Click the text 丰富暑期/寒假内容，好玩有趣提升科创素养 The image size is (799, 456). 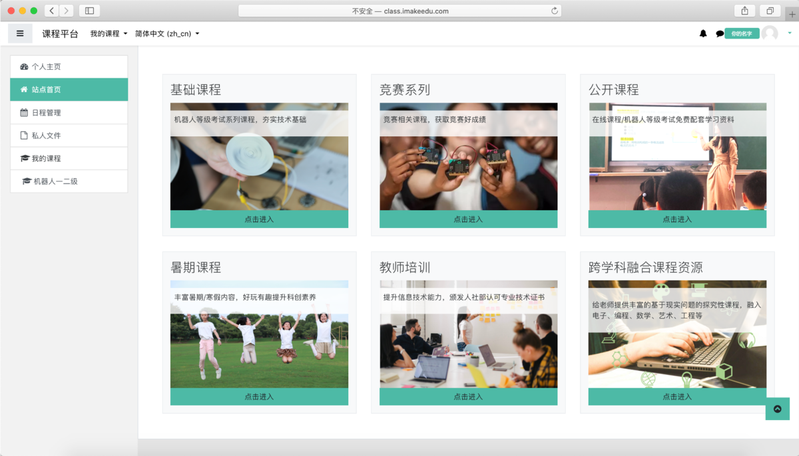pyautogui.click(x=245, y=297)
